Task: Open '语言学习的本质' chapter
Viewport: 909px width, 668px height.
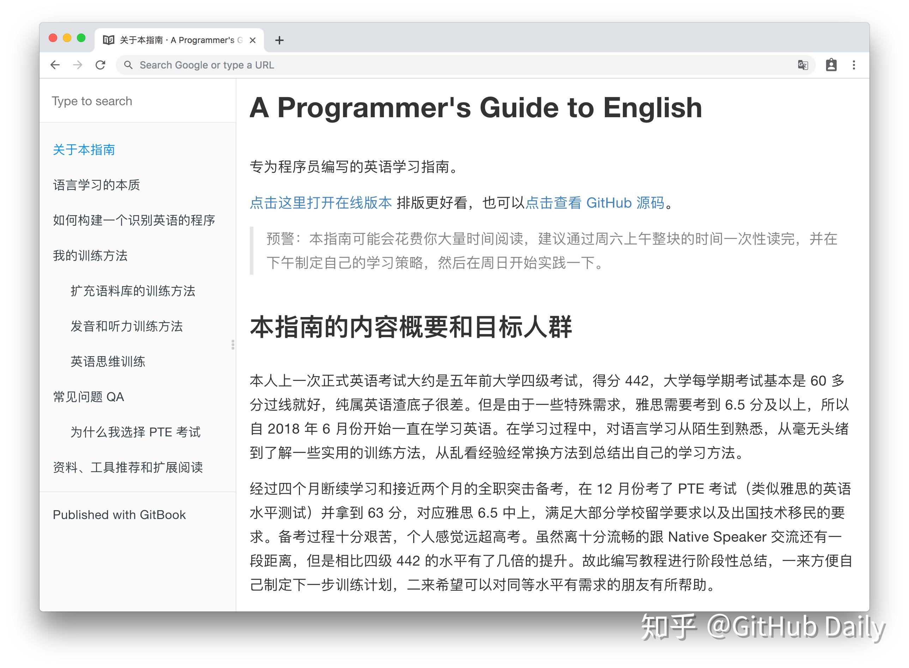Action: click(x=96, y=185)
